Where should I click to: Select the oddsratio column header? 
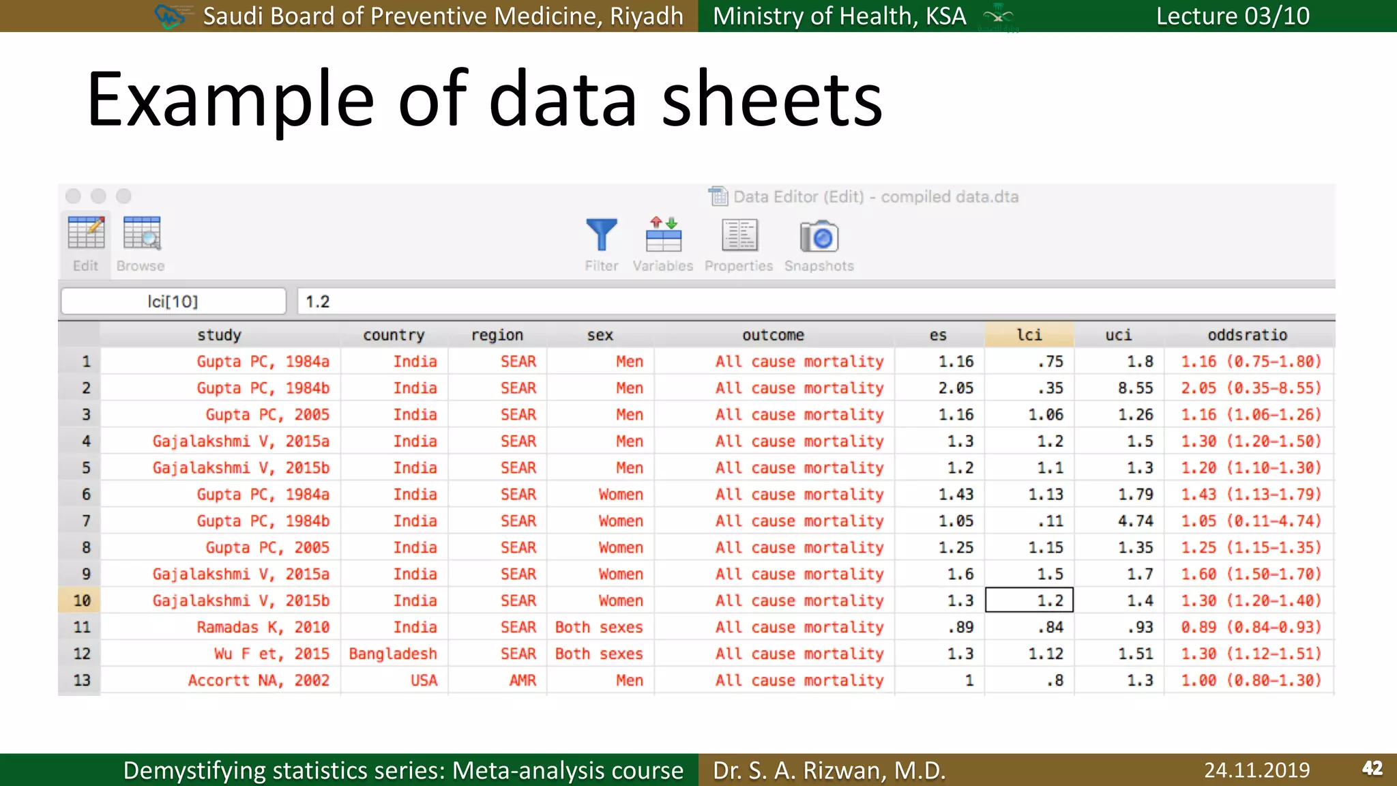click(x=1248, y=335)
